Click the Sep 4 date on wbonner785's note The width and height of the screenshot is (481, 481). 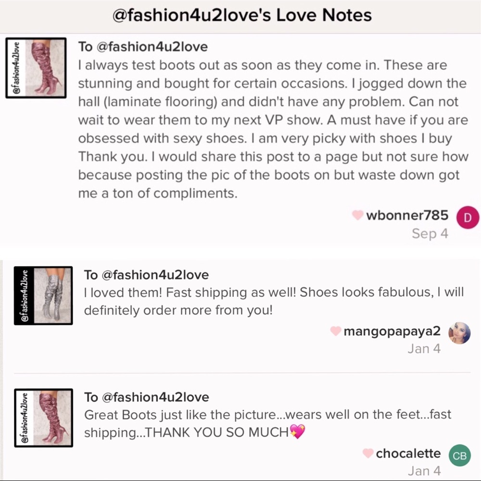click(430, 234)
